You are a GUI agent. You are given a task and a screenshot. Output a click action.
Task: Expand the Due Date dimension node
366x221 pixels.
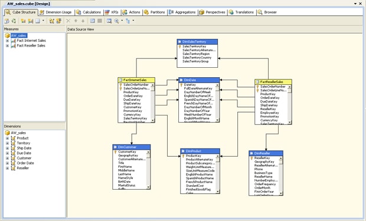pos(7,153)
